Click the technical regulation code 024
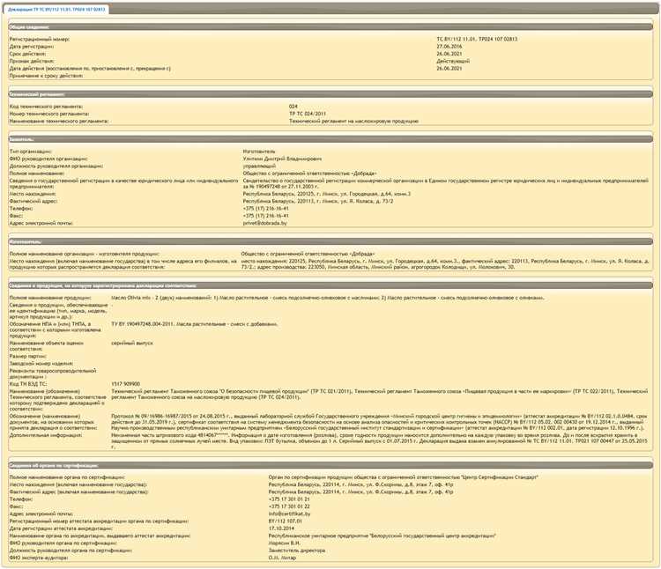661x569 pixels. point(293,107)
